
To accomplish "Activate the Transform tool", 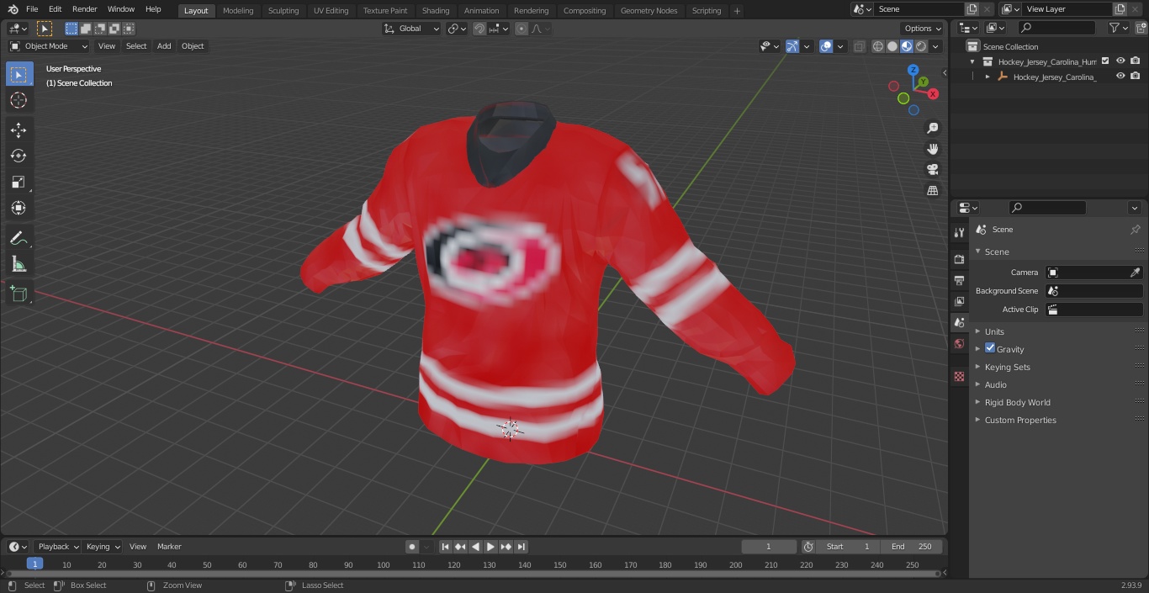I will (19, 208).
